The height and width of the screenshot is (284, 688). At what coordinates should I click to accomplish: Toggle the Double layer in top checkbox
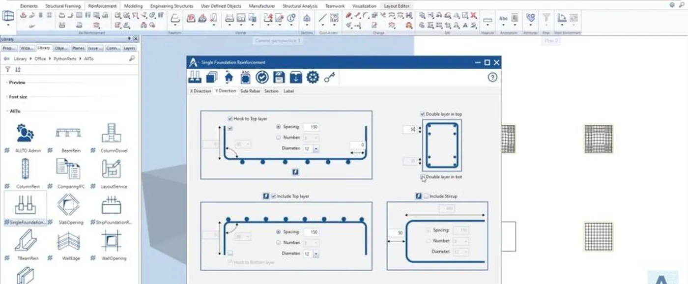(423, 114)
